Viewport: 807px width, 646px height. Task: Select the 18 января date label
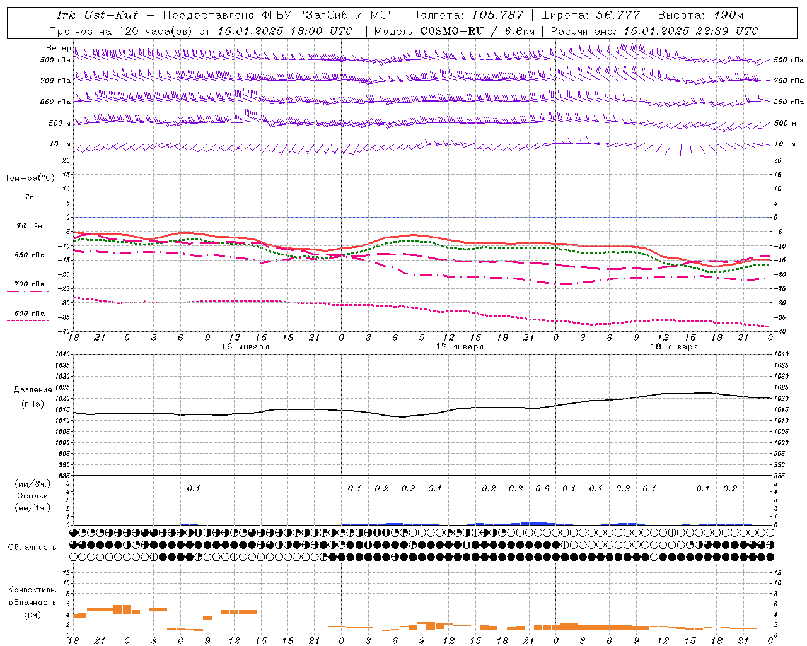[674, 347]
